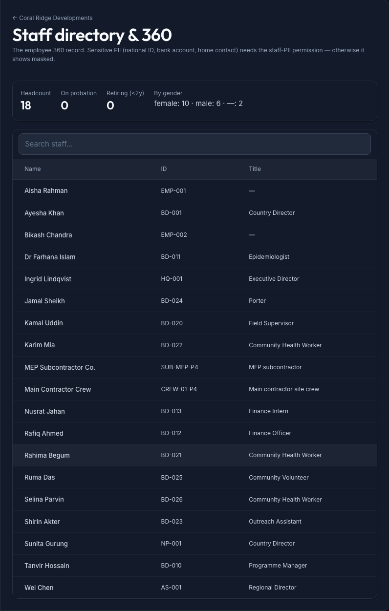389x611 pixels.
Task: Select Ingrid Lindqvist in the directory
Action: coord(194,279)
